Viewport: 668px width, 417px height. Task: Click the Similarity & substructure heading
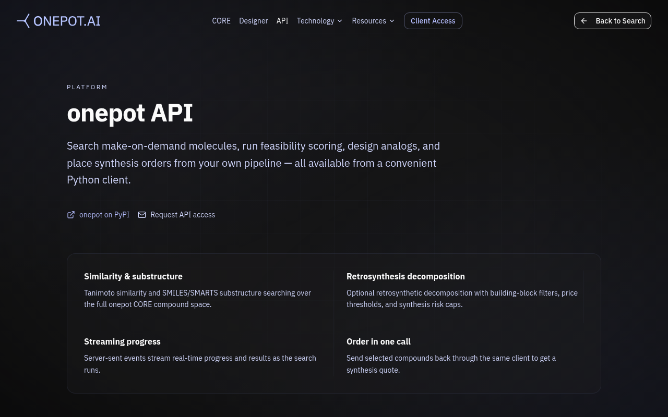pos(133,276)
